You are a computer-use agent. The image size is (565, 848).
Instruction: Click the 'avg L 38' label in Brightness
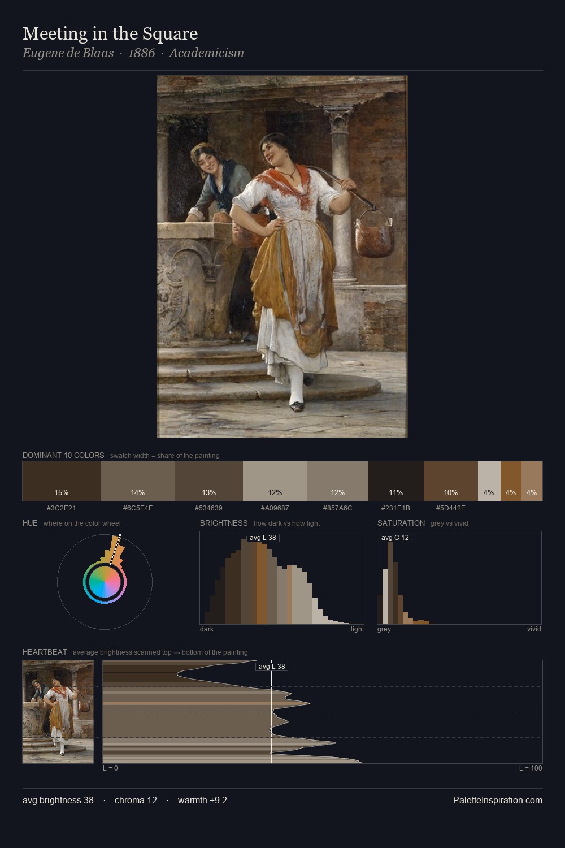point(263,538)
